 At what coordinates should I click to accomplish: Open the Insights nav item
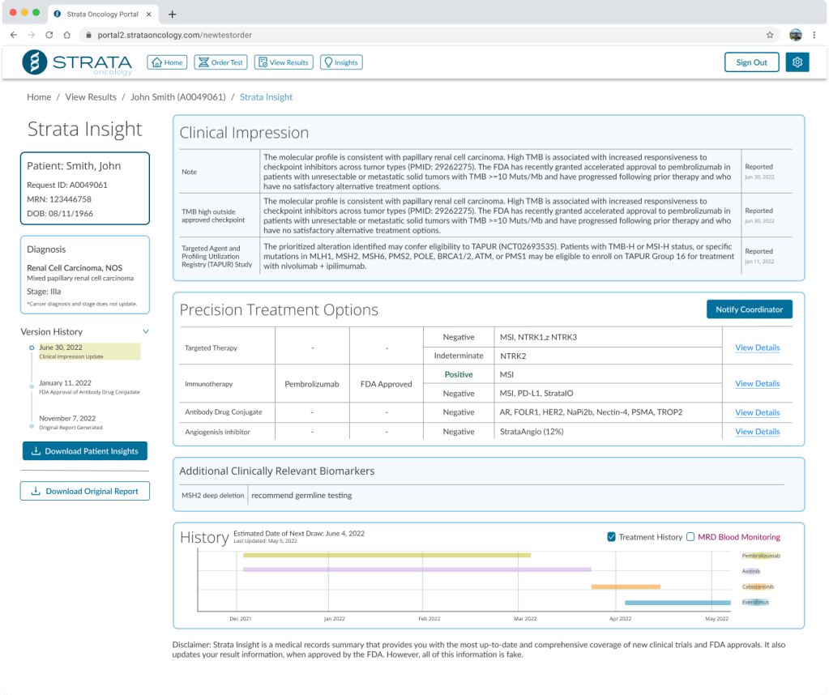pos(340,62)
